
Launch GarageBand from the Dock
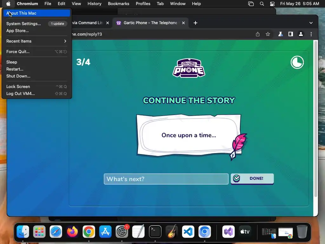[x=172, y=232]
